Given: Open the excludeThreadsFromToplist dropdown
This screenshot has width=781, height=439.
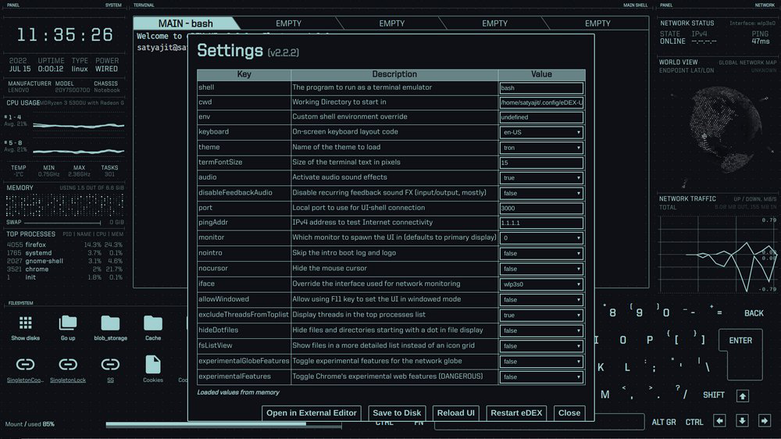Looking at the screenshot, I should (541, 316).
